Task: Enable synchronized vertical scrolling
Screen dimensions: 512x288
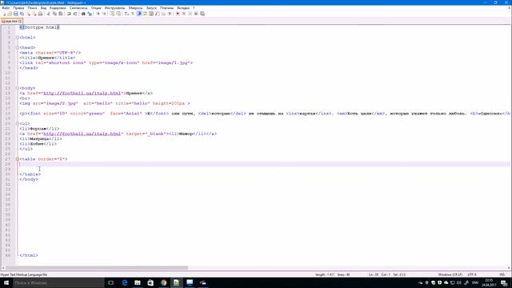Action: point(112,14)
